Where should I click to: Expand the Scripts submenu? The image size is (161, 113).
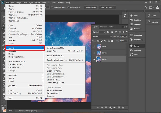[25, 78]
